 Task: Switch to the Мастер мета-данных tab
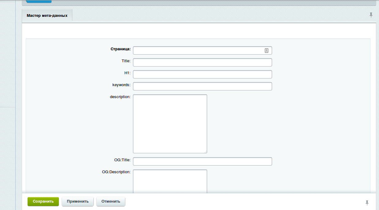(47, 15)
